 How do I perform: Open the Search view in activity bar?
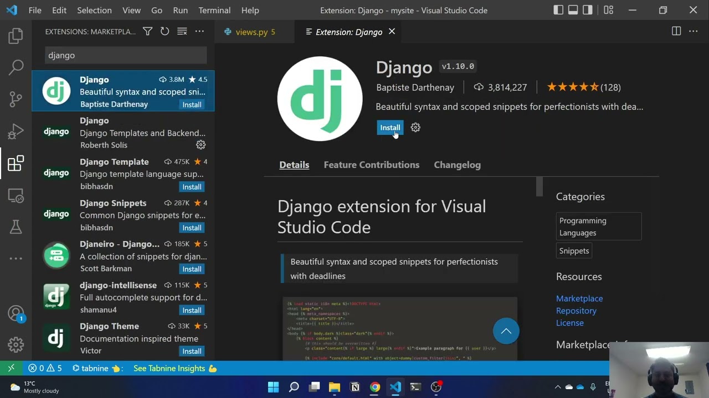pyautogui.click(x=16, y=67)
